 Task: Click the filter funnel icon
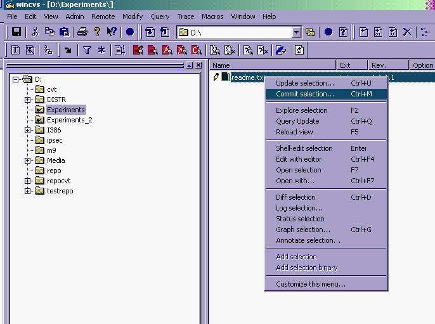[x=87, y=50]
